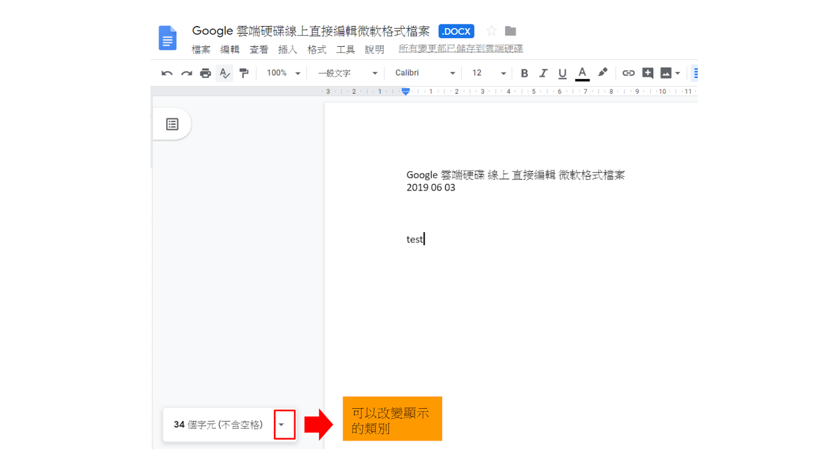
Task: Expand word count display type dropdown
Action: 282,425
